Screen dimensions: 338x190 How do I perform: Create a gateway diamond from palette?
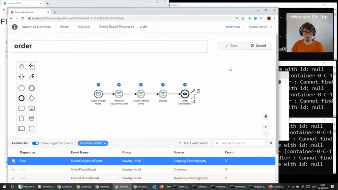click(x=31, y=98)
